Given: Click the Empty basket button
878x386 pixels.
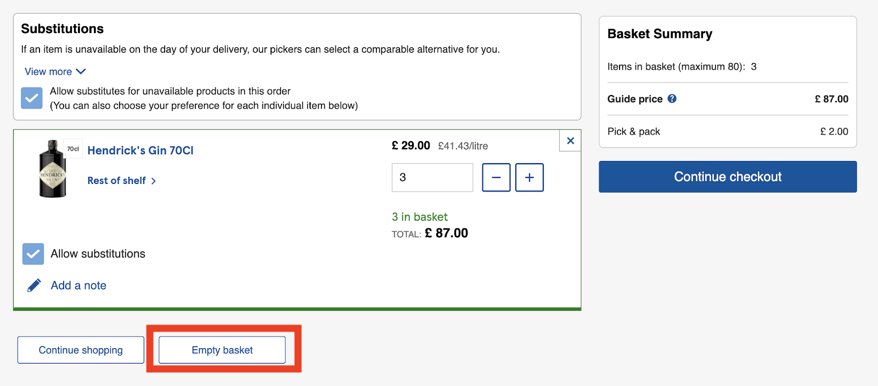Looking at the screenshot, I should pos(221,350).
